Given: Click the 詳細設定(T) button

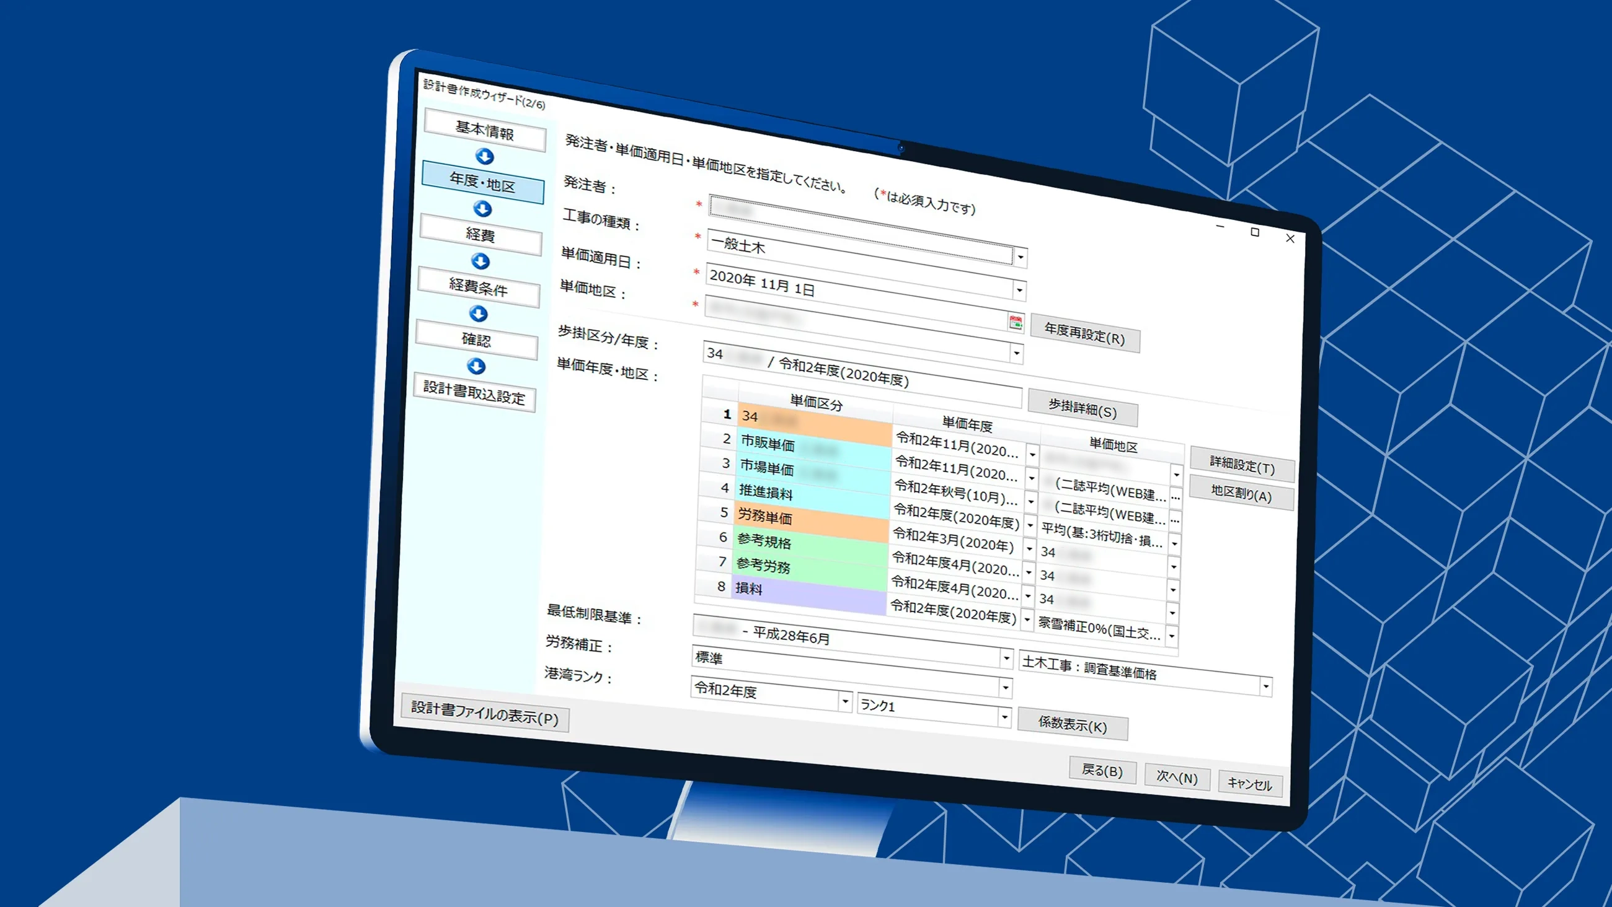Looking at the screenshot, I should coord(1242,465).
